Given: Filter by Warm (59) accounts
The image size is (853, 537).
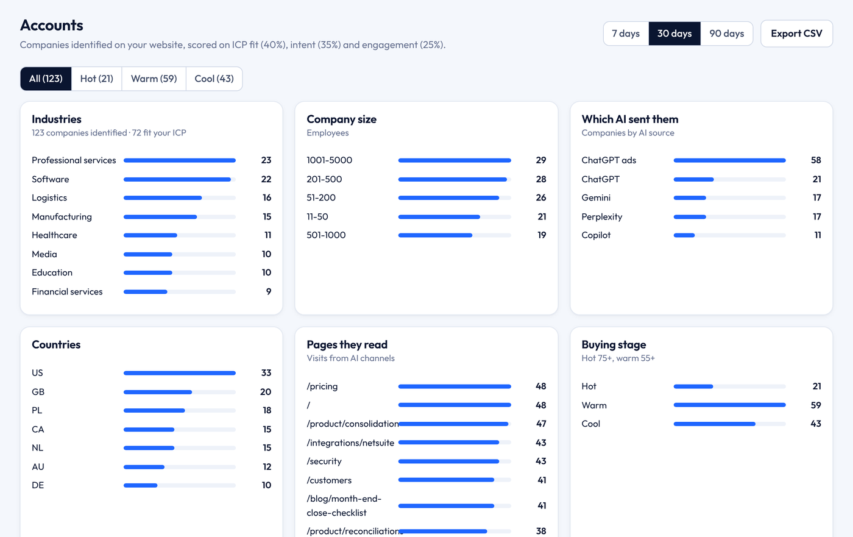Looking at the screenshot, I should [x=154, y=79].
